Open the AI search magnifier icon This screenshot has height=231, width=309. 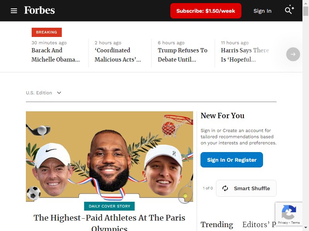[x=289, y=9]
